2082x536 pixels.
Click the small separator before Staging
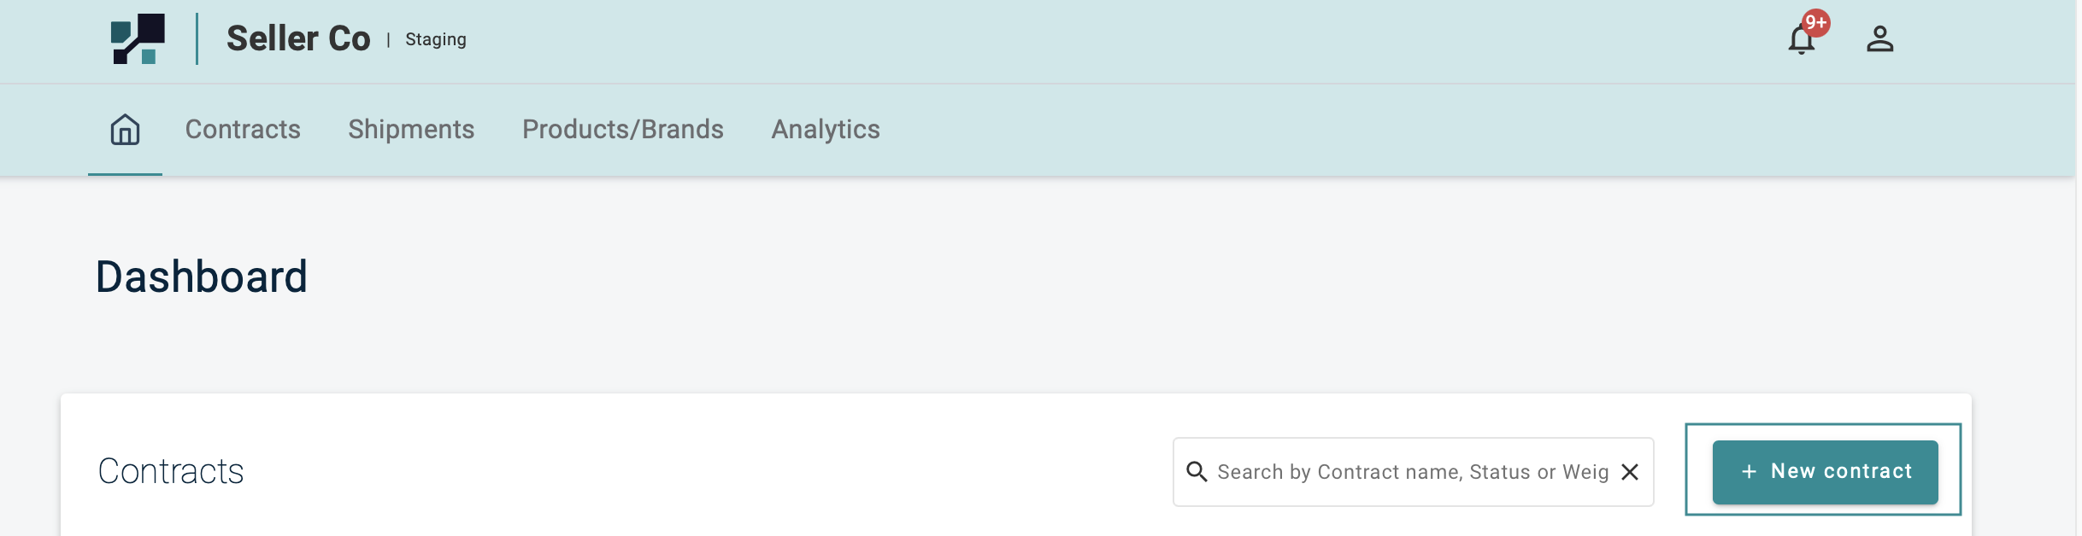388,40
